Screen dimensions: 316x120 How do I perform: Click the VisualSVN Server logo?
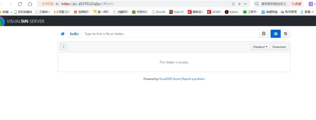tap(23, 21)
